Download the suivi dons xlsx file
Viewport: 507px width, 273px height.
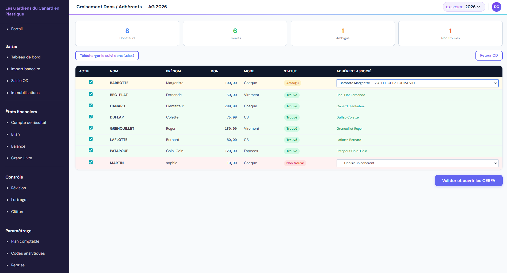(107, 56)
